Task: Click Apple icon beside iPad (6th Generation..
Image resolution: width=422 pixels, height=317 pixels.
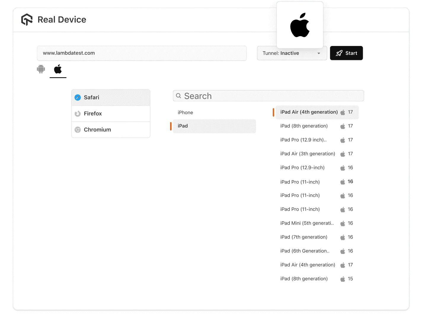Action: pyautogui.click(x=343, y=251)
